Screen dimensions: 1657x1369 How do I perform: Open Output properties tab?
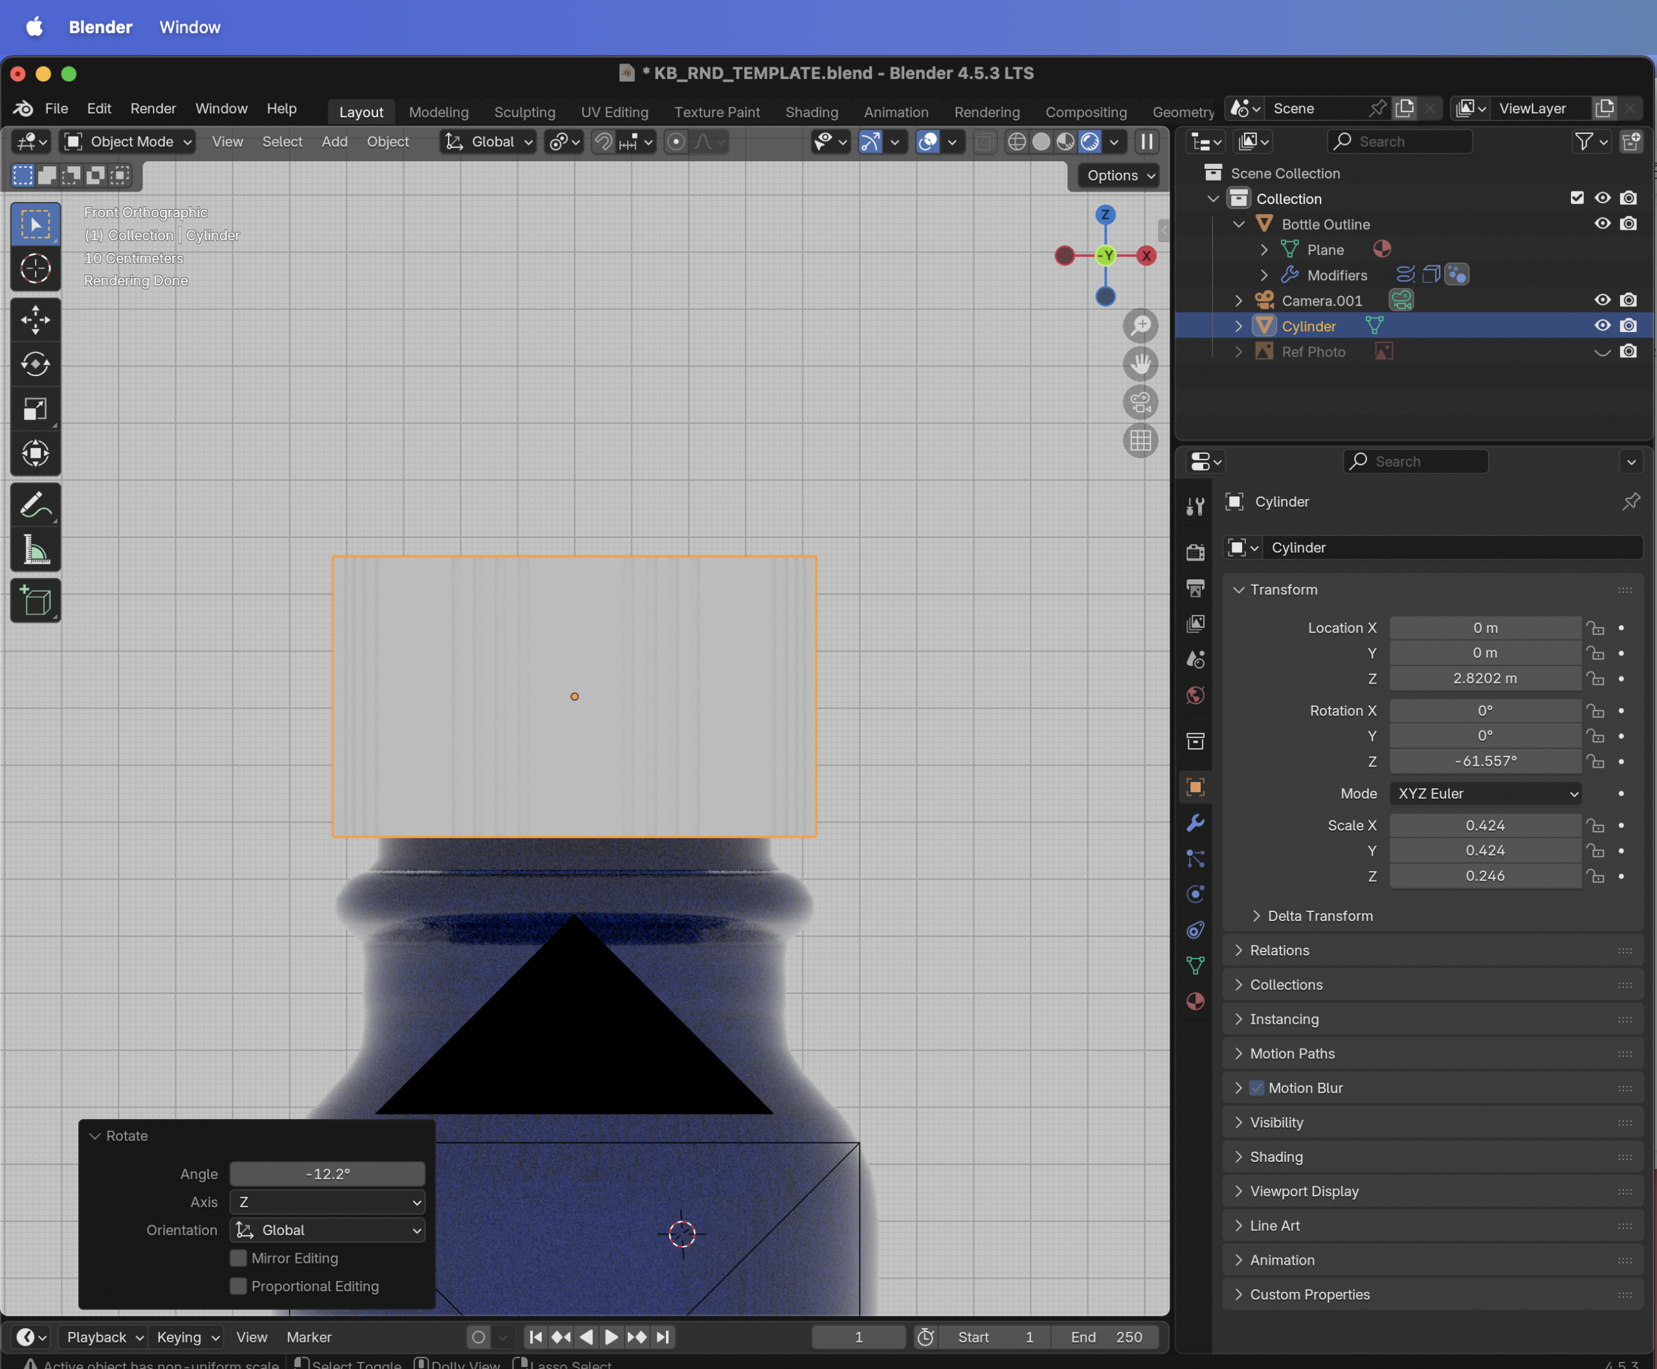coord(1195,588)
